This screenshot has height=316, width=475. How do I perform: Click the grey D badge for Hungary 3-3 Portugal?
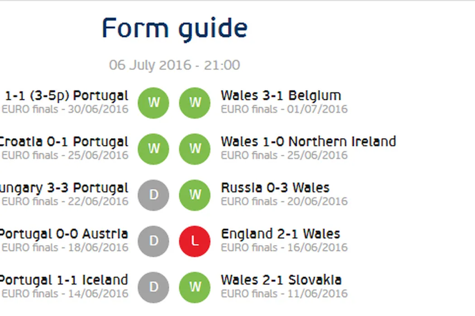[153, 195]
